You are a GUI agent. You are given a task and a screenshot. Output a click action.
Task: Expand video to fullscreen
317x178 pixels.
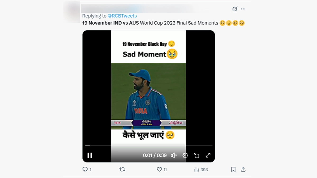[208, 155]
